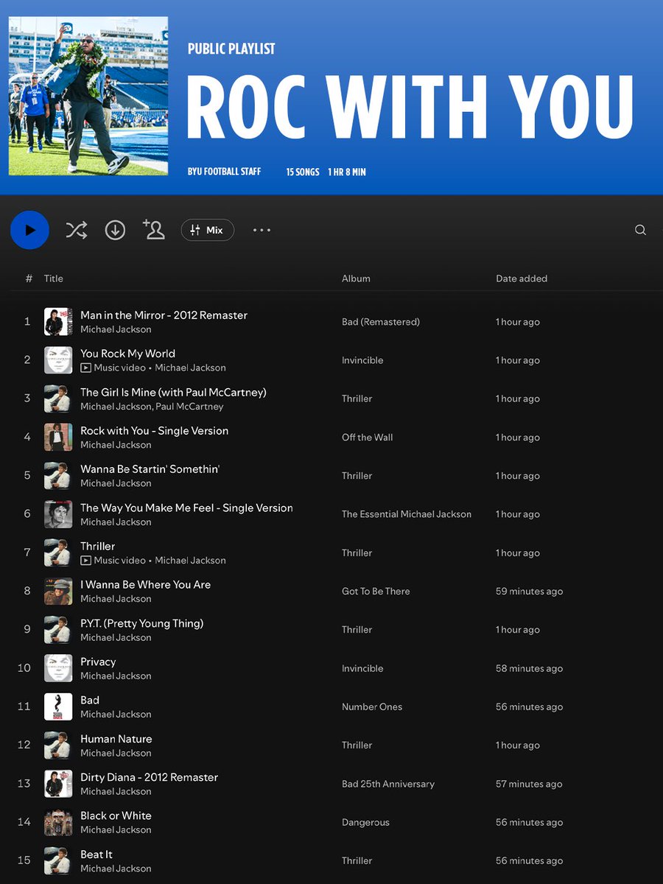Sort by the Album column header
Screen dimensions: 663x884
pos(356,278)
